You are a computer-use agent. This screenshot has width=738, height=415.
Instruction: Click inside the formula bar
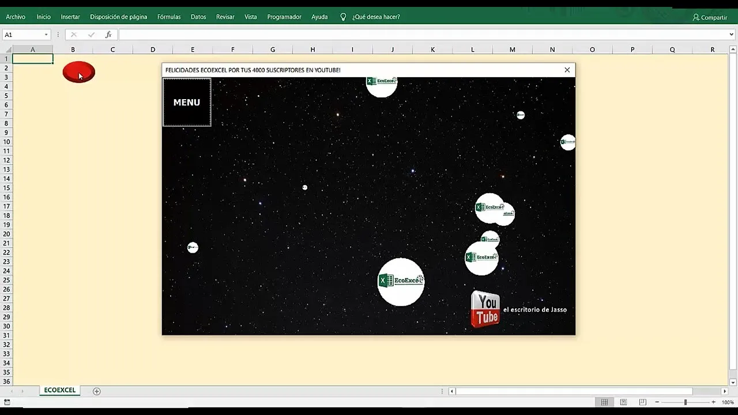[x=423, y=35]
